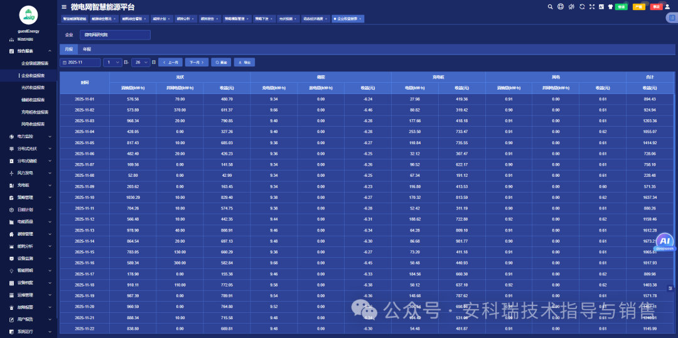Switch to the 年报 tab
This screenshot has height=338, width=678.
pyautogui.click(x=87, y=49)
